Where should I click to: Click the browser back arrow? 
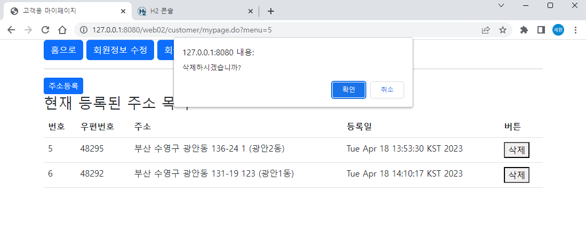pyautogui.click(x=11, y=30)
